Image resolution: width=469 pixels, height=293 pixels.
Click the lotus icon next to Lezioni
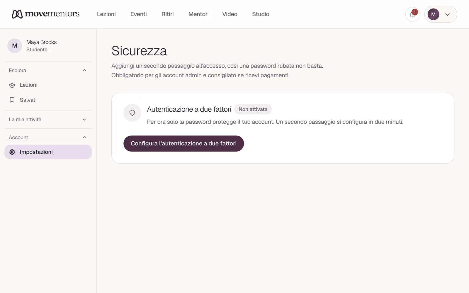click(12, 85)
